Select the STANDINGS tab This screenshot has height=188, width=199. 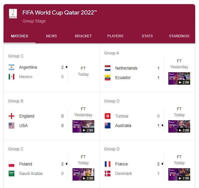click(x=179, y=36)
